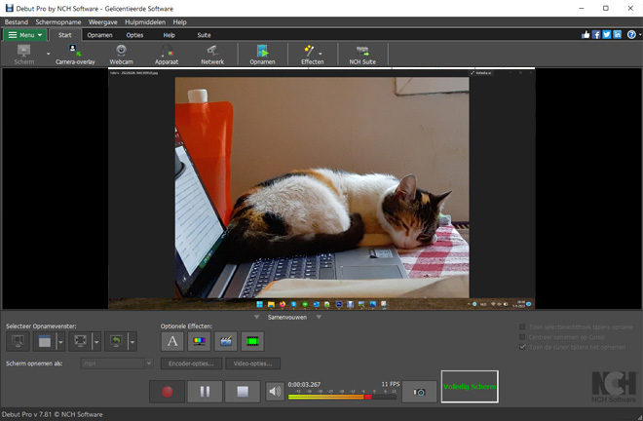Select Webcam as the source

(121, 55)
